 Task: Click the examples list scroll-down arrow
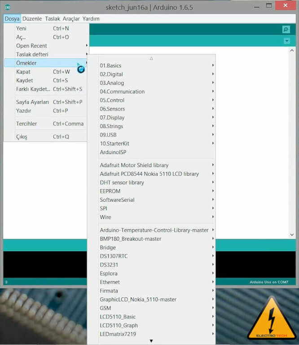(151, 341)
